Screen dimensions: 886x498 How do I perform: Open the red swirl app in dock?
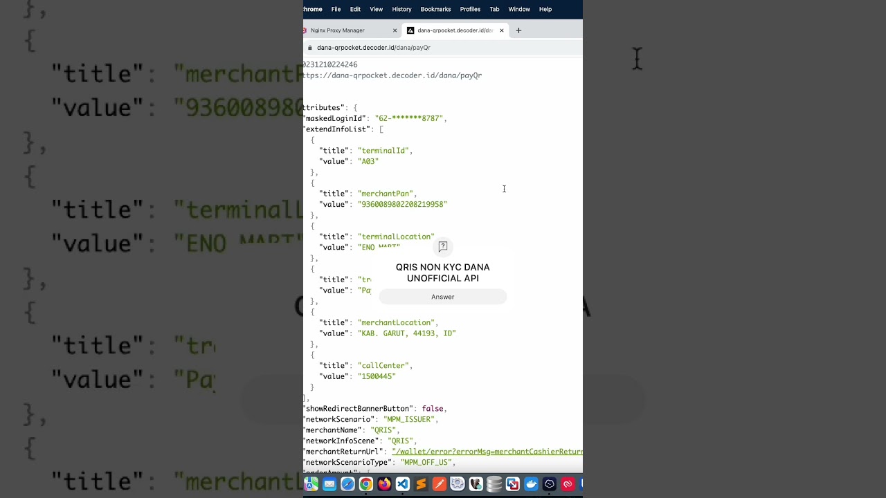(568, 484)
